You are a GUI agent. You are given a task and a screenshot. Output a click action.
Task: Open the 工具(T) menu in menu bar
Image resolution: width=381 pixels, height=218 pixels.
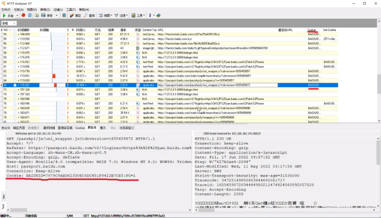[x=71, y=10]
